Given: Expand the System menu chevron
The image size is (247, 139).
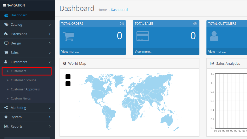Looking at the screenshot, I should [x=50, y=117].
